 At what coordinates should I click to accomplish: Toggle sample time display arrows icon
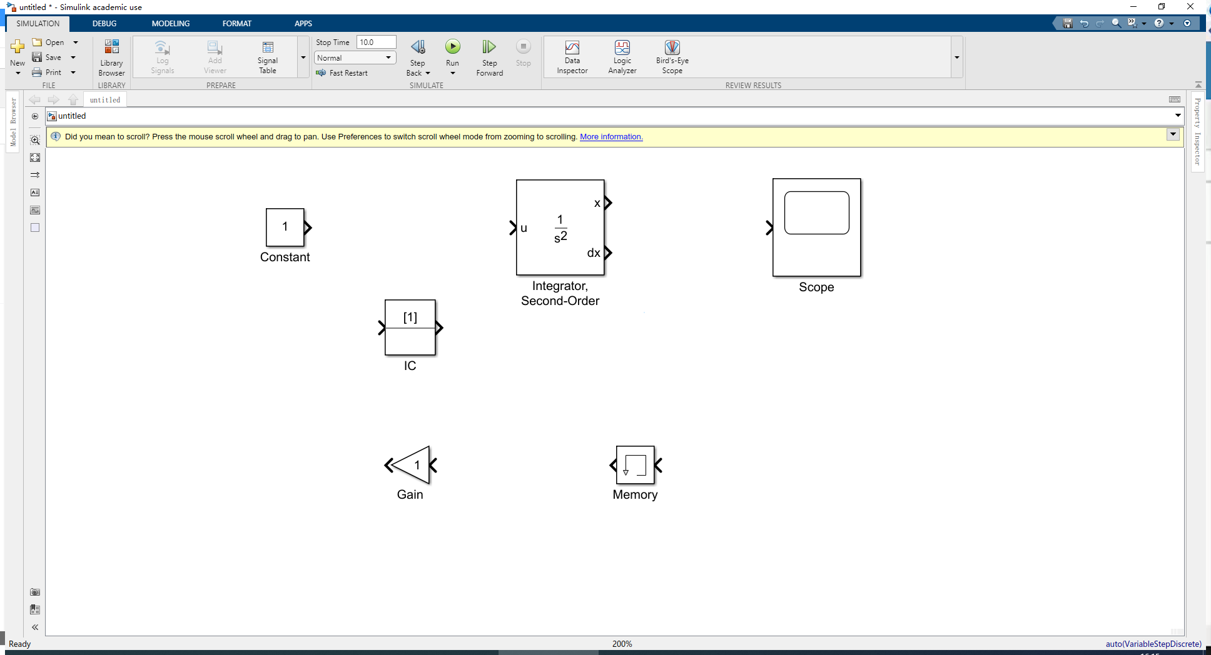pos(35,175)
